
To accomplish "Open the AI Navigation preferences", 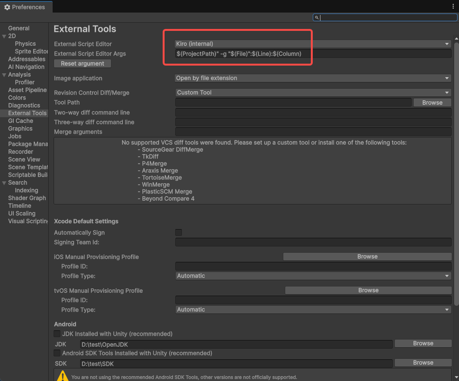I will click(x=27, y=67).
